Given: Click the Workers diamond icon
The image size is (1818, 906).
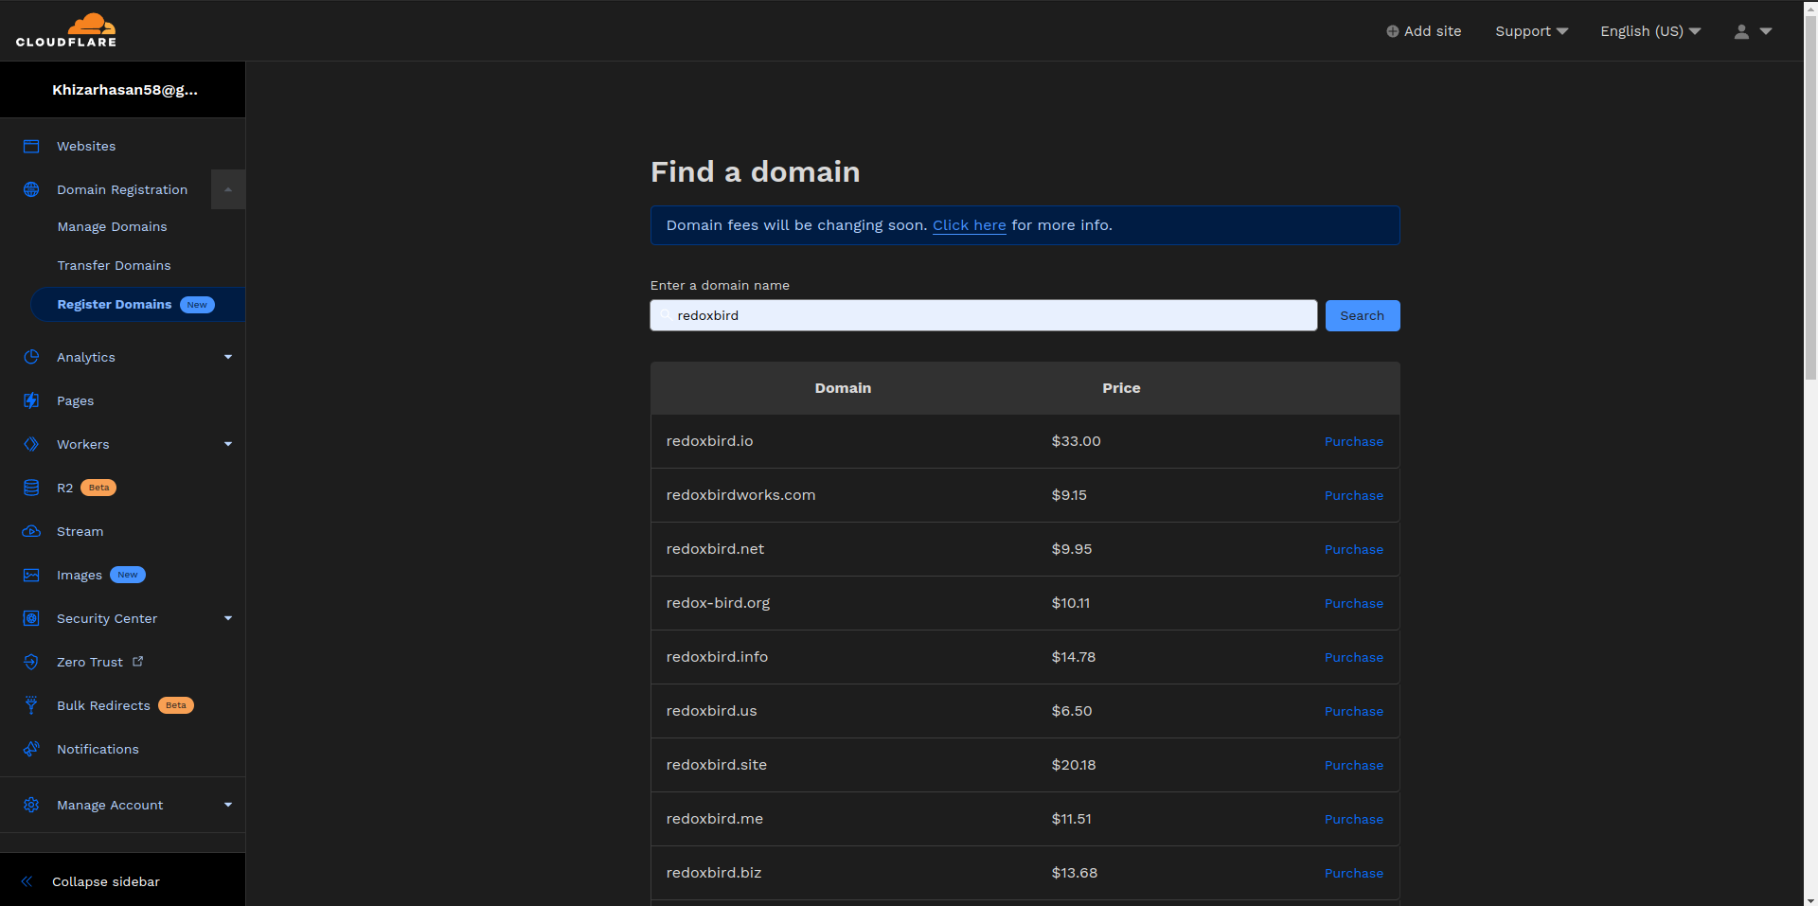Looking at the screenshot, I should point(31,444).
